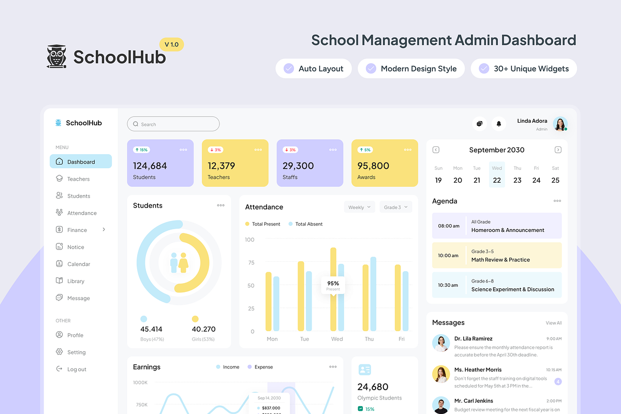Click the Finance dollar icon in sidebar

point(59,230)
